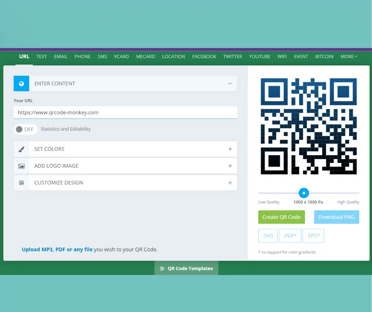Open the SMS tab
This screenshot has height=312, width=372.
coord(102,57)
